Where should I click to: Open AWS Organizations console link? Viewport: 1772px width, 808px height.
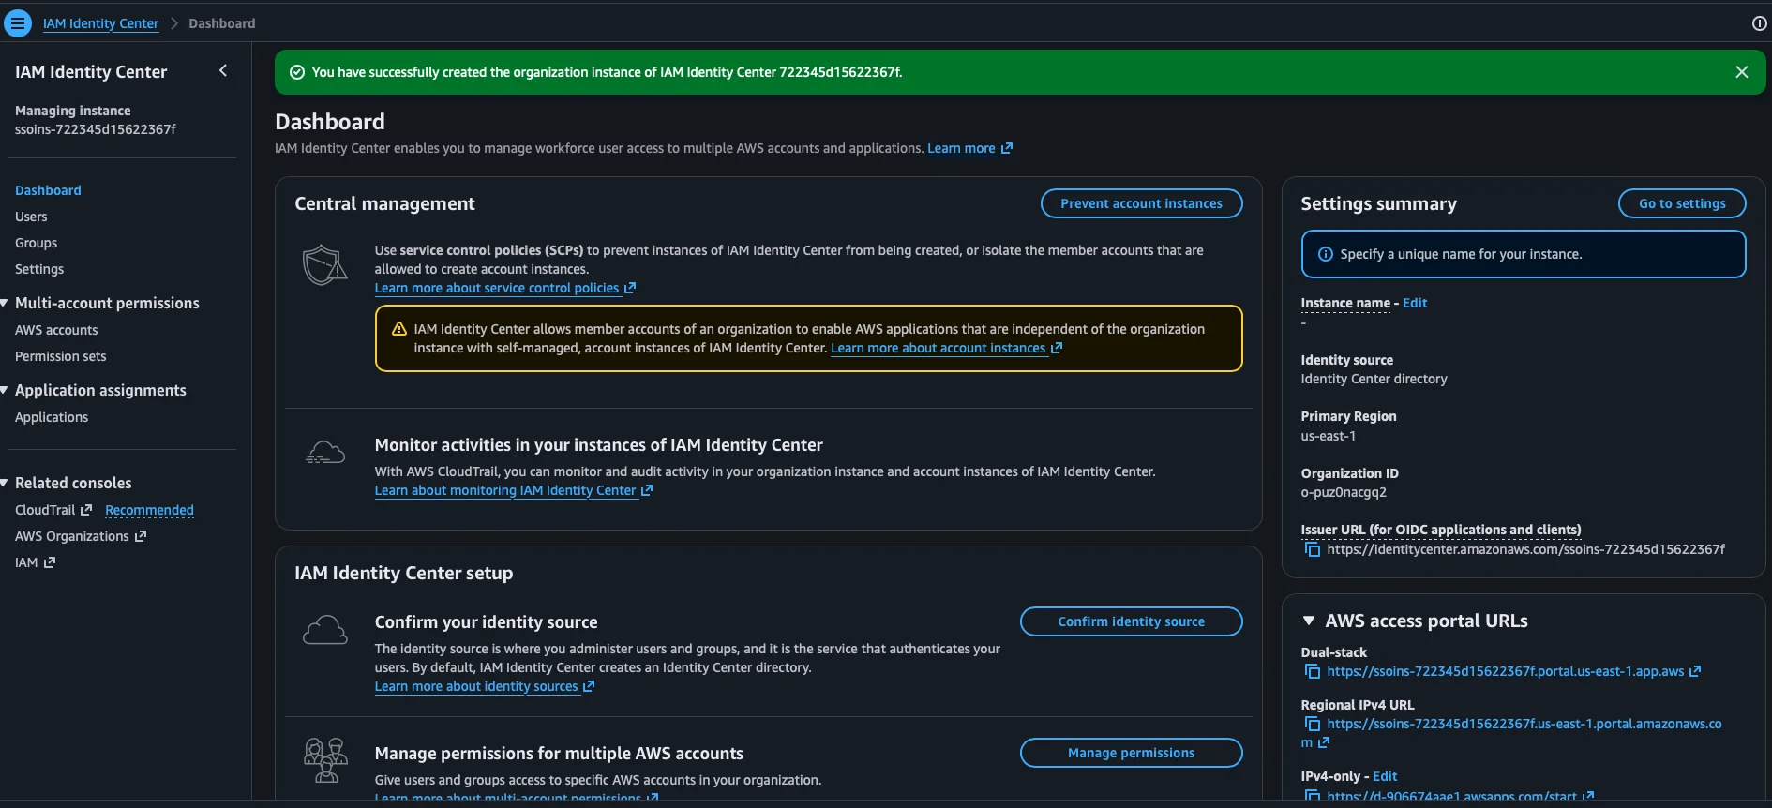[72, 536]
